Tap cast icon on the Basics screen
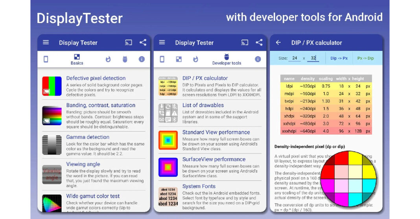Image resolution: width=420 pixels, height=219 pixels. point(129,43)
